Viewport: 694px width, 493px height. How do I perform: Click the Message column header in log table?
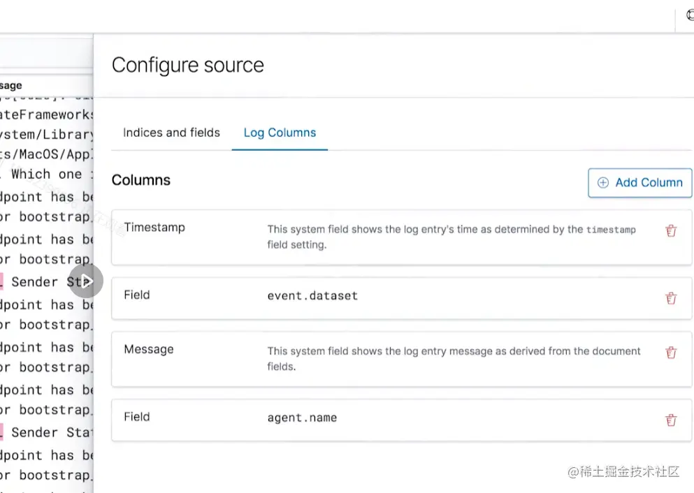coord(11,85)
